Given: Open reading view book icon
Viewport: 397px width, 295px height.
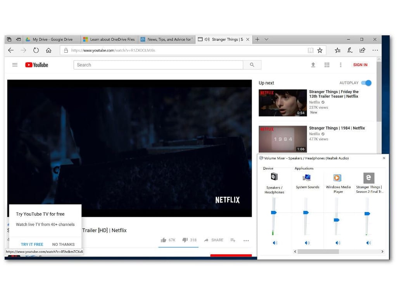Looking at the screenshot, I should point(311,50).
